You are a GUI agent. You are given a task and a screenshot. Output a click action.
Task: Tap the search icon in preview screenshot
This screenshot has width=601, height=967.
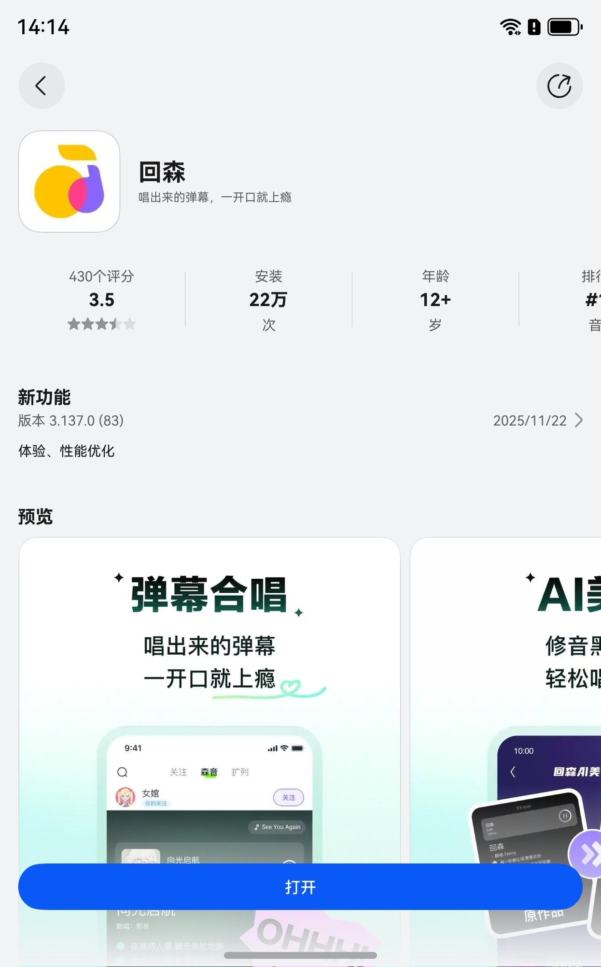point(123,772)
